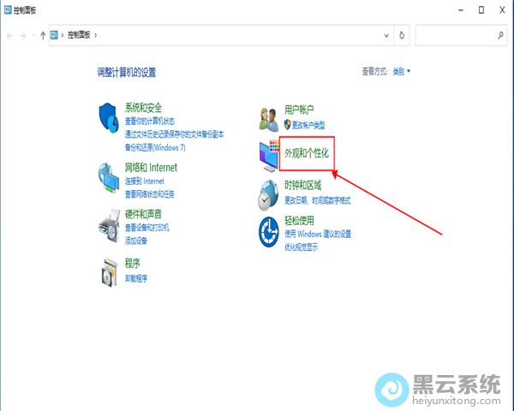
Task: Select the 控制面板 breadcrumb in address bar
Action: [x=79, y=35]
